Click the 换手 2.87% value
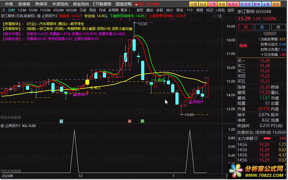 [263, 115]
